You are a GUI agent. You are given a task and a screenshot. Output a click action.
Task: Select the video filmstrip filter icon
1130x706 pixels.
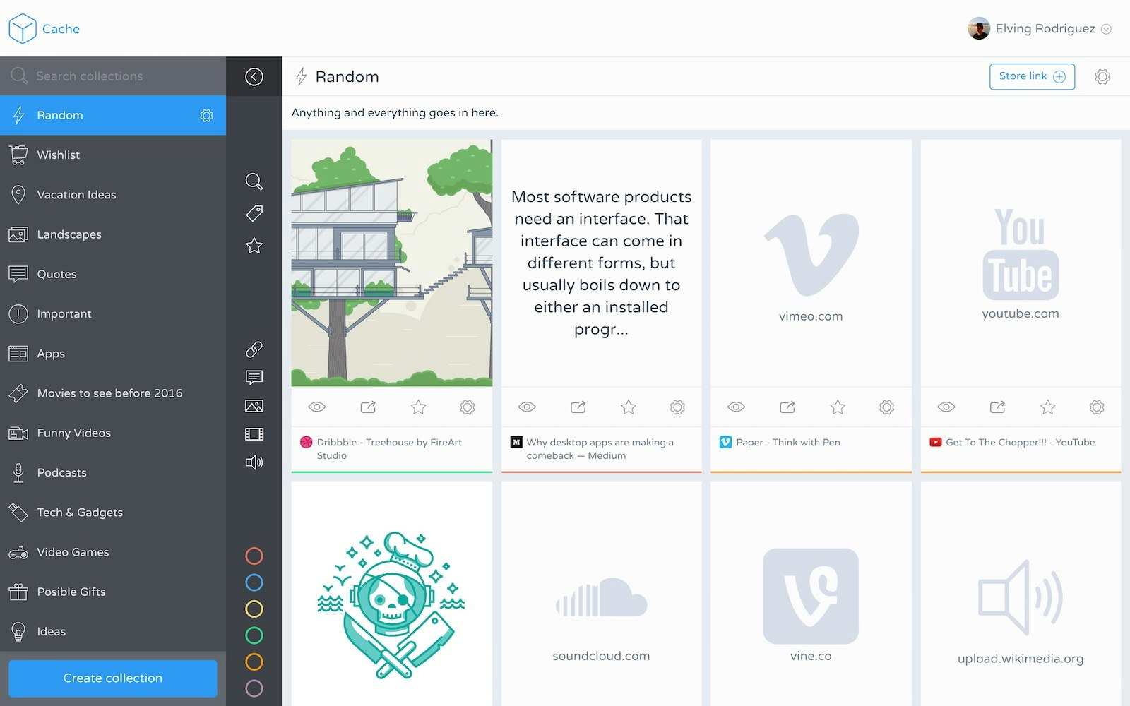254,434
